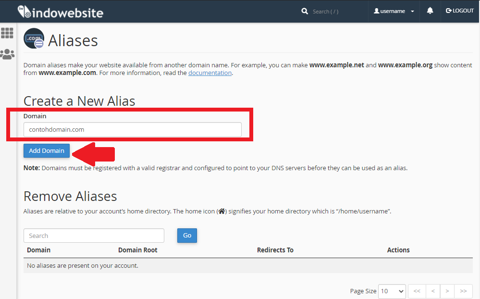Click the indowebsite logo
Viewport: 480px width, 299px height.
(x=60, y=12)
